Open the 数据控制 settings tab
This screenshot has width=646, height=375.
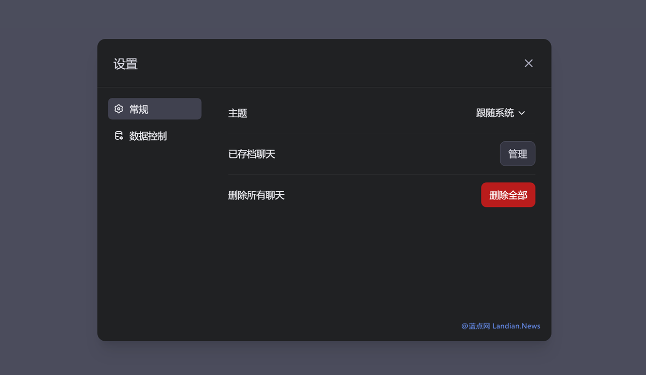[x=147, y=136]
